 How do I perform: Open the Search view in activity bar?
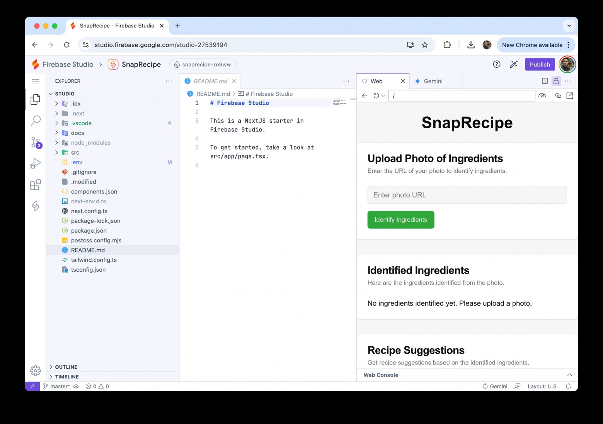point(36,121)
